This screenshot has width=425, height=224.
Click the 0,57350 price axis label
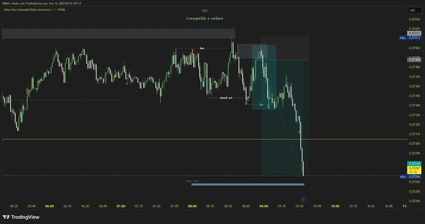(414, 96)
